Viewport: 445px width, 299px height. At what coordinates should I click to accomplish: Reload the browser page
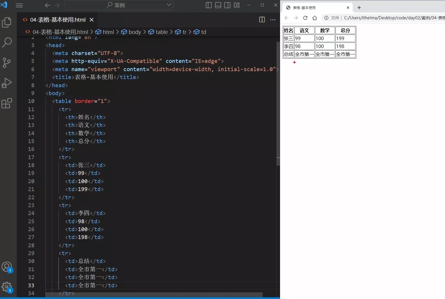[x=305, y=18]
